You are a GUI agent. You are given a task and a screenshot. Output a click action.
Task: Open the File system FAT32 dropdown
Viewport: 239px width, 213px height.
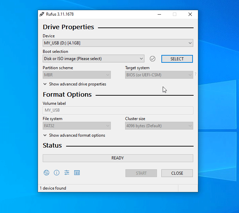pyautogui.click(x=77, y=126)
